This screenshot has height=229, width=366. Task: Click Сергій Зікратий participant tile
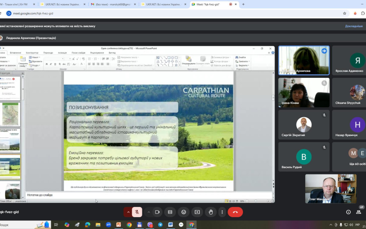pyautogui.click(x=304, y=125)
